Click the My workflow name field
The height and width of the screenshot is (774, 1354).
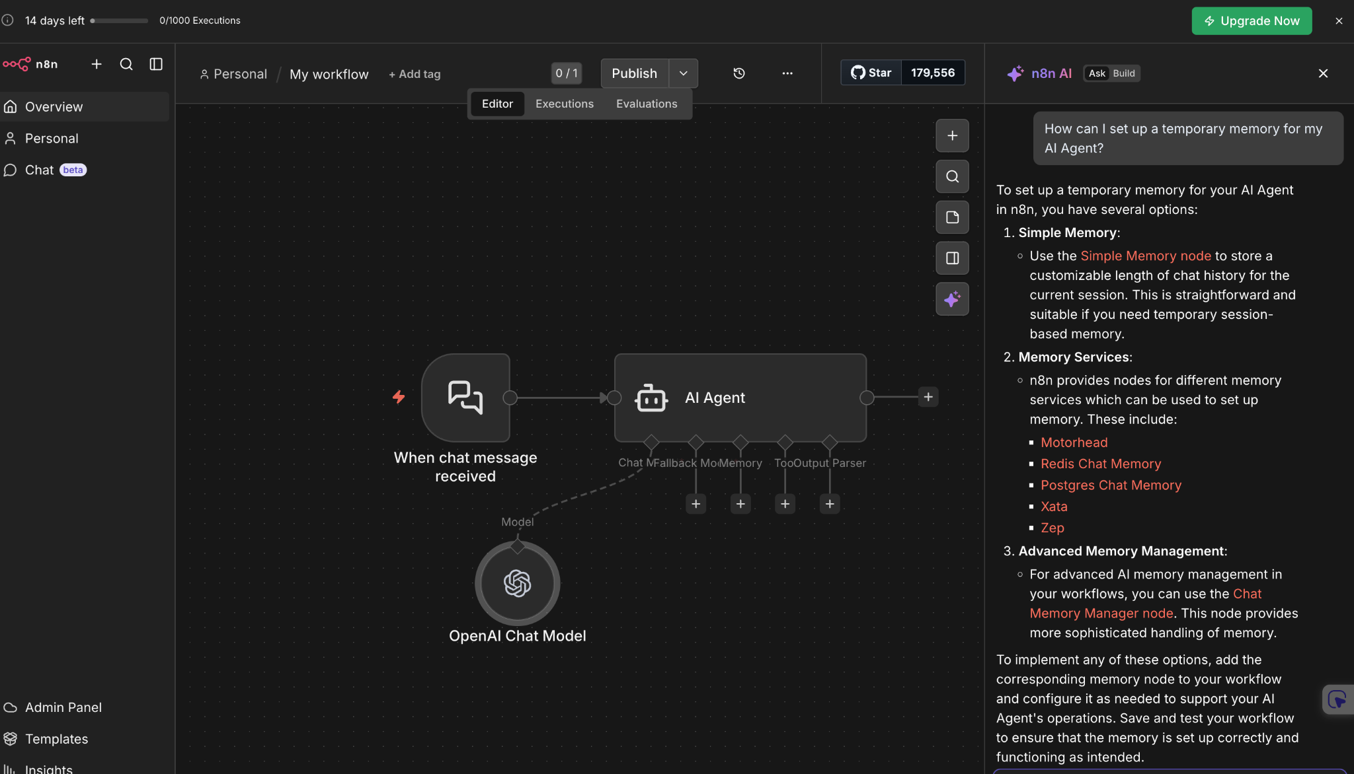click(329, 74)
